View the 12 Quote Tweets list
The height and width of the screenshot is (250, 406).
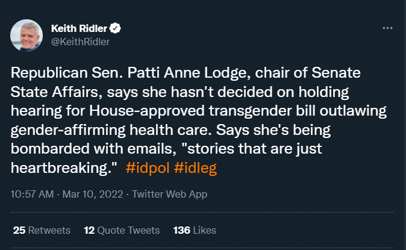coord(122,230)
